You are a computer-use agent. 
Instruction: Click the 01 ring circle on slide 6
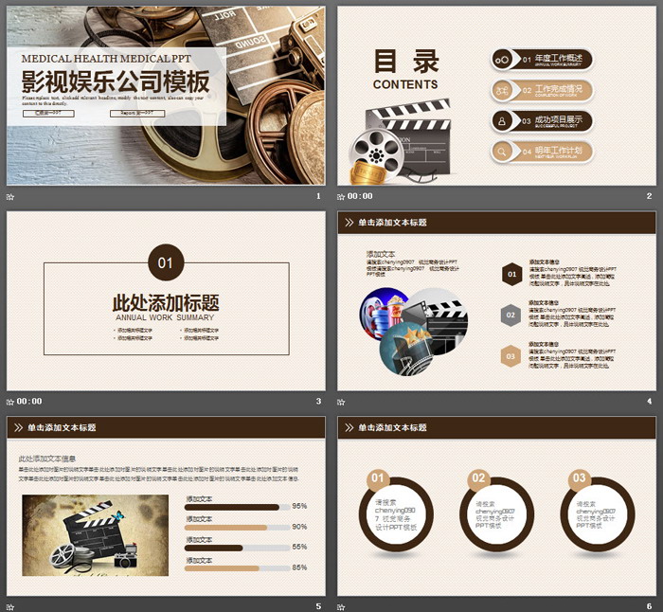396,513
